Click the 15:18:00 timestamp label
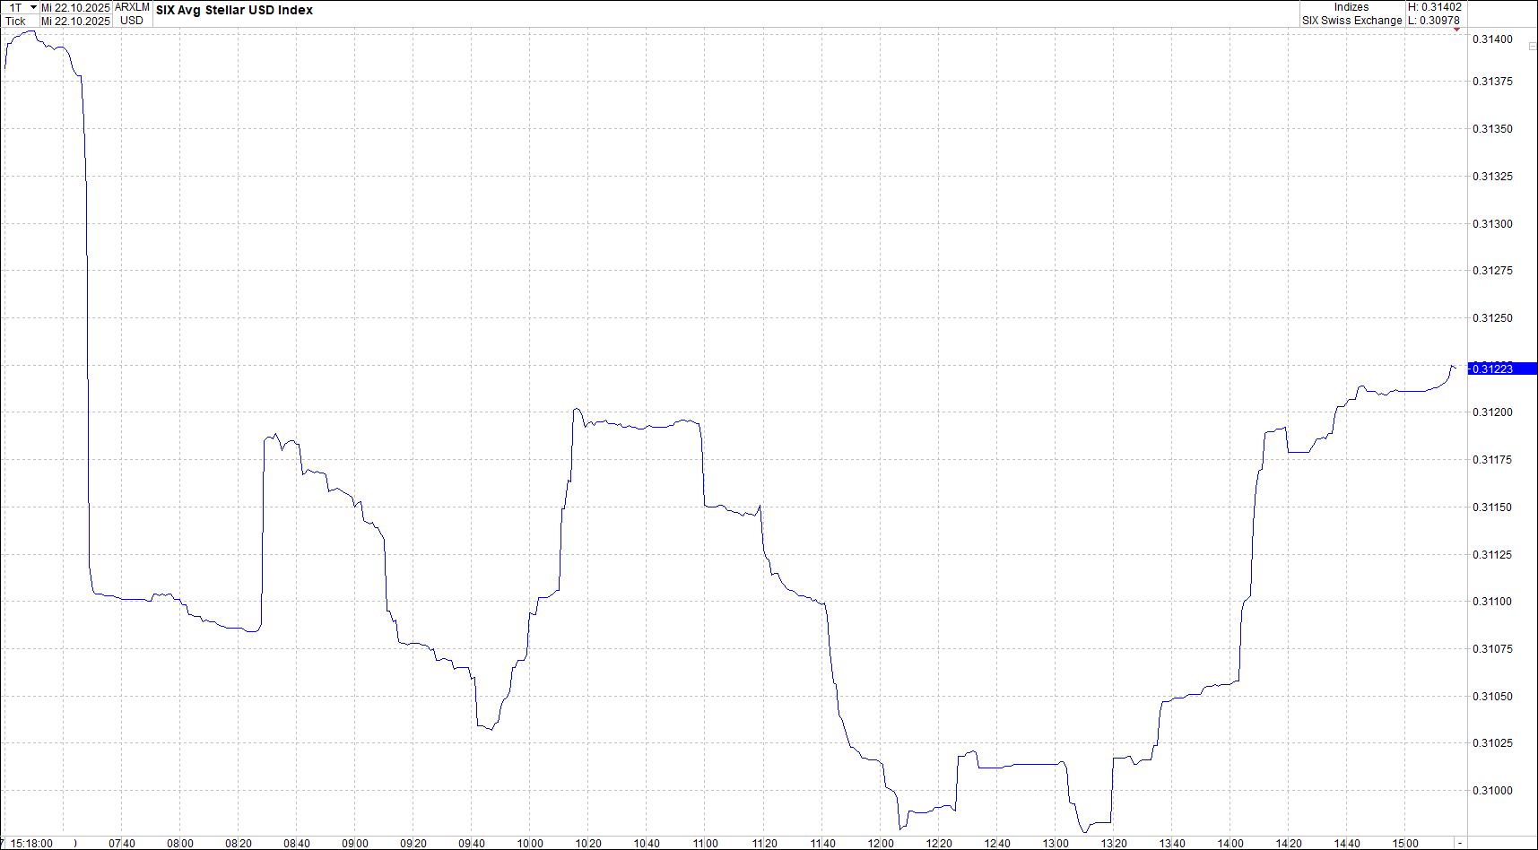Viewport: 1538px width, 850px height. click(x=32, y=842)
